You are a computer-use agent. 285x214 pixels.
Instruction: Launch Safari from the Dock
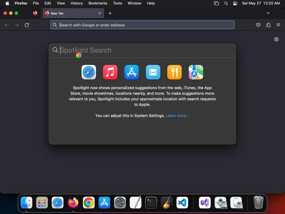(58, 203)
